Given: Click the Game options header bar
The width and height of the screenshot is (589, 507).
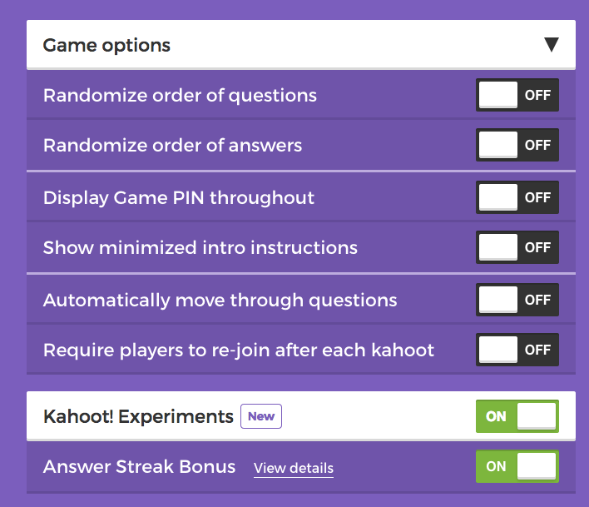Looking at the screenshot, I should pos(301,45).
